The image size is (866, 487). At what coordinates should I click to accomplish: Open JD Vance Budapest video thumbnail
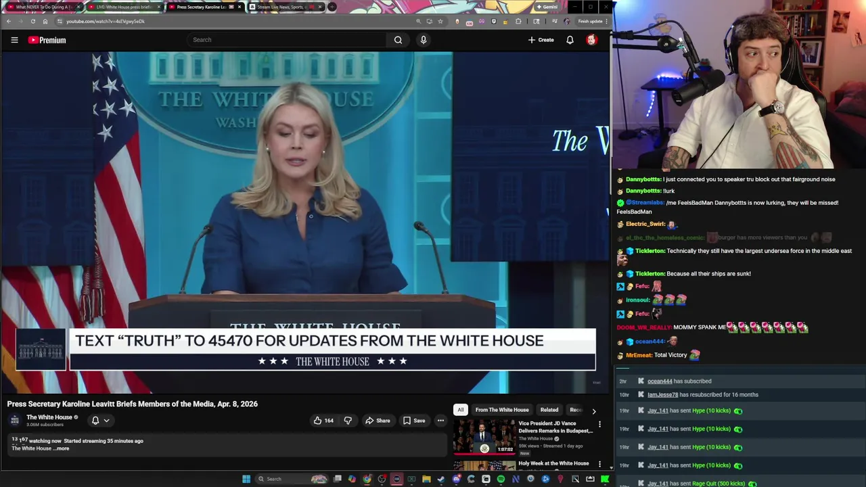click(x=484, y=437)
